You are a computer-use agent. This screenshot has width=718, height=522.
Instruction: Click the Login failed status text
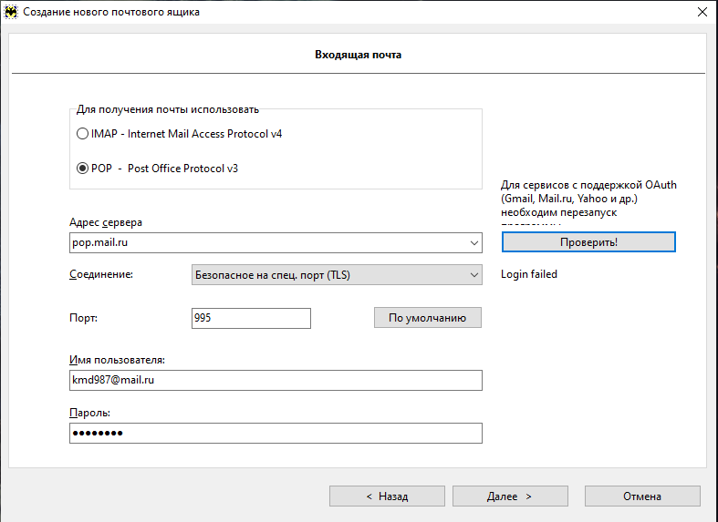pyautogui.click(x=529, y=274)
